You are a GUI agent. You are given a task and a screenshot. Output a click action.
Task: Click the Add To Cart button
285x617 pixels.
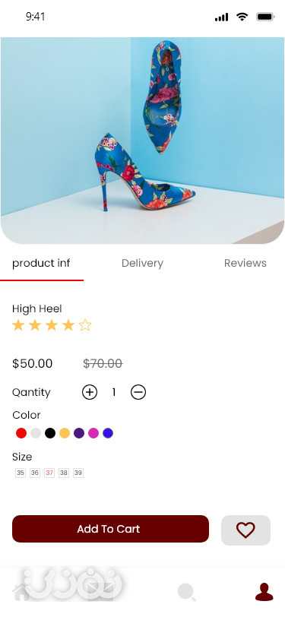click(x=111, y=529)
